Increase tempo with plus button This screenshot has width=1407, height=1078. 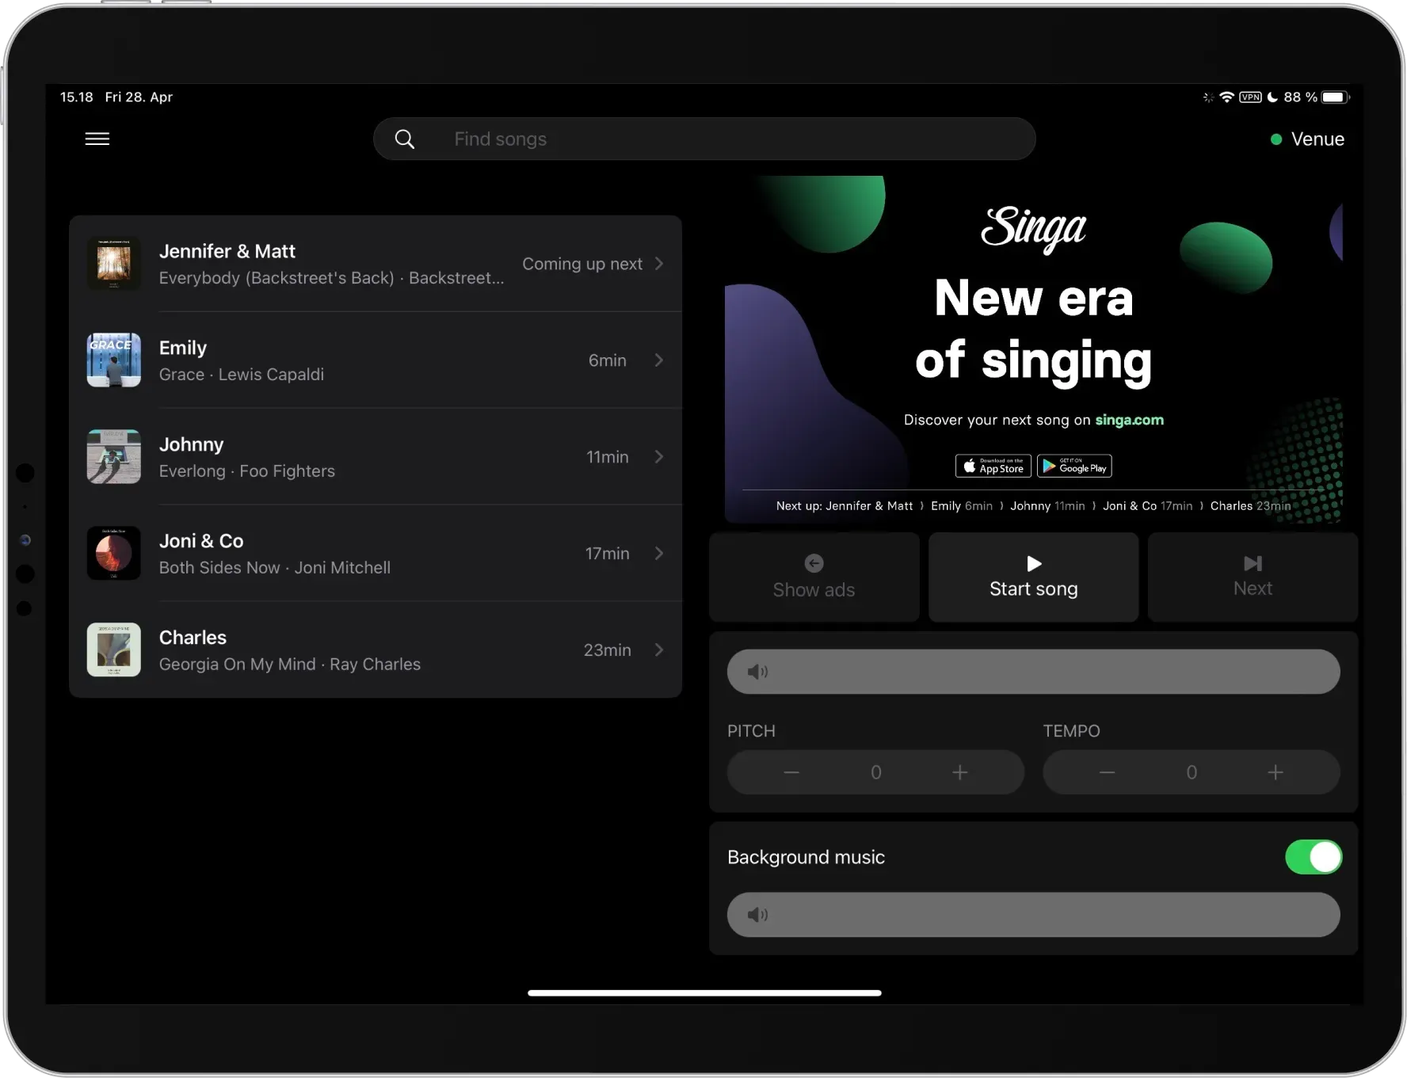[x=1275, y=772]
